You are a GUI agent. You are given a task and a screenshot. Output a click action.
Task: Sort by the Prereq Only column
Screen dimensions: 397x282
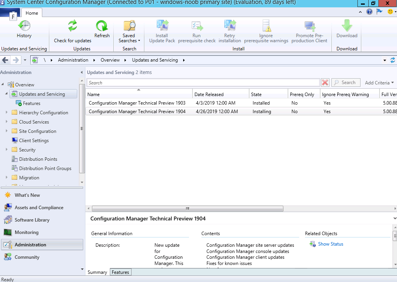(304, 94)
